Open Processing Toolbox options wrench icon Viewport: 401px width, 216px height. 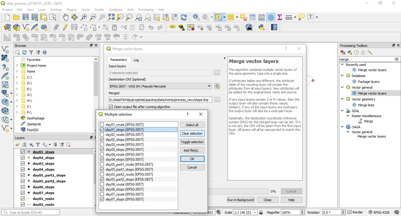coord(370,52)
